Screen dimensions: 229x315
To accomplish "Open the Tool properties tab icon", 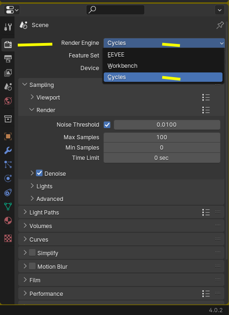I will [x=8, y=27].
